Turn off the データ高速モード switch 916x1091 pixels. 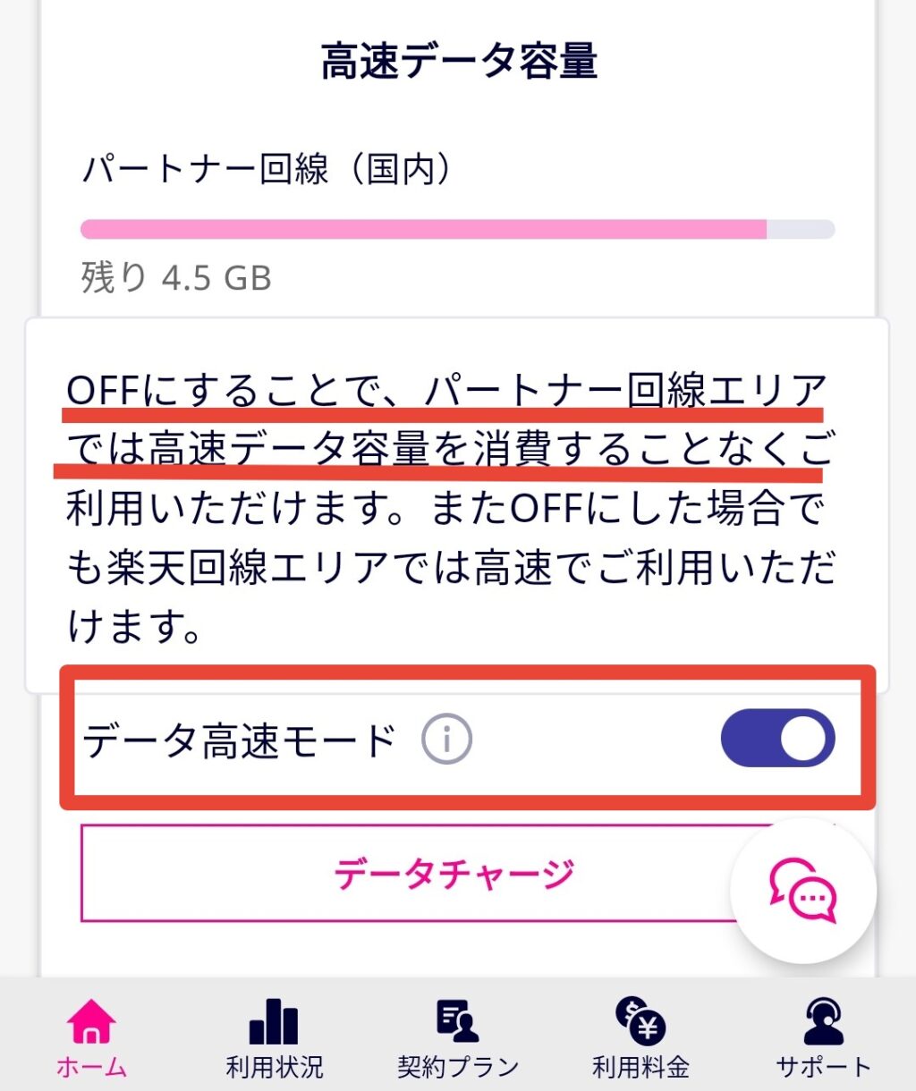pyautogui.click(x=777, y=739)
